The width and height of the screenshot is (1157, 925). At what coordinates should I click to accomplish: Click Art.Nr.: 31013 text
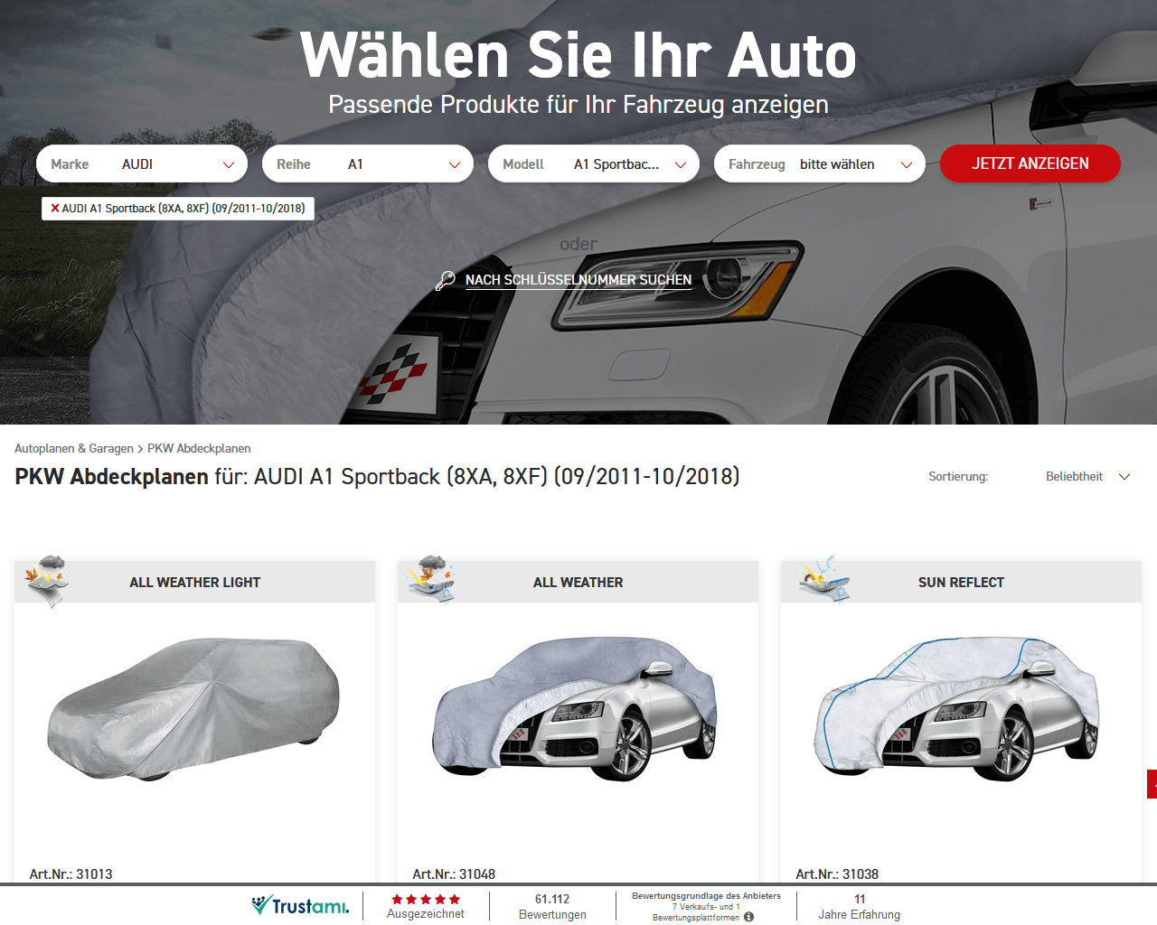[x=71, y=874]
